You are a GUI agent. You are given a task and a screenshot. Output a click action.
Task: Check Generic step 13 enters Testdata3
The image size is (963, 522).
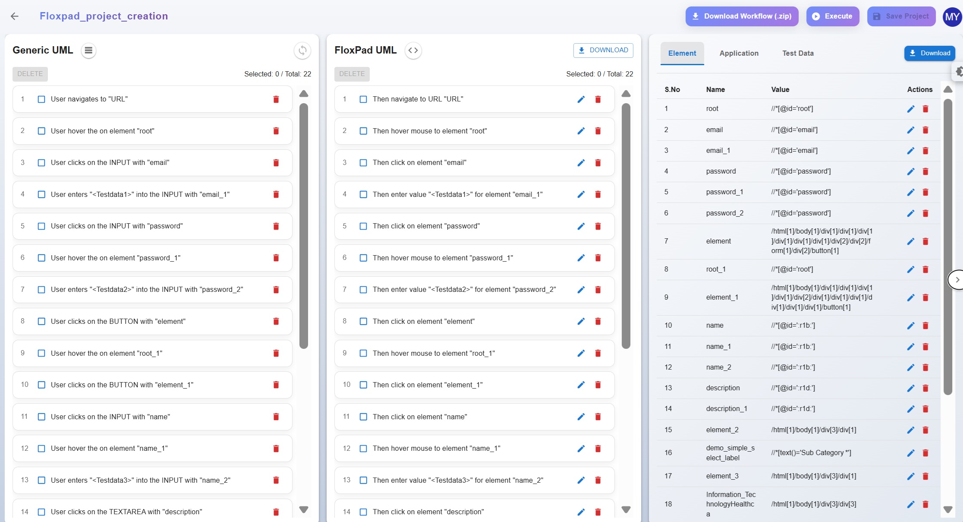[41, 480]
